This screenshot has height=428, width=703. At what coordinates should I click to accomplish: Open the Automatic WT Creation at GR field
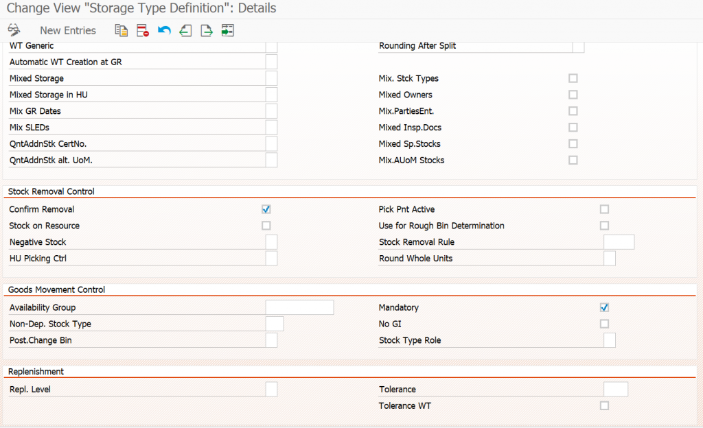[x=271, y=62]
